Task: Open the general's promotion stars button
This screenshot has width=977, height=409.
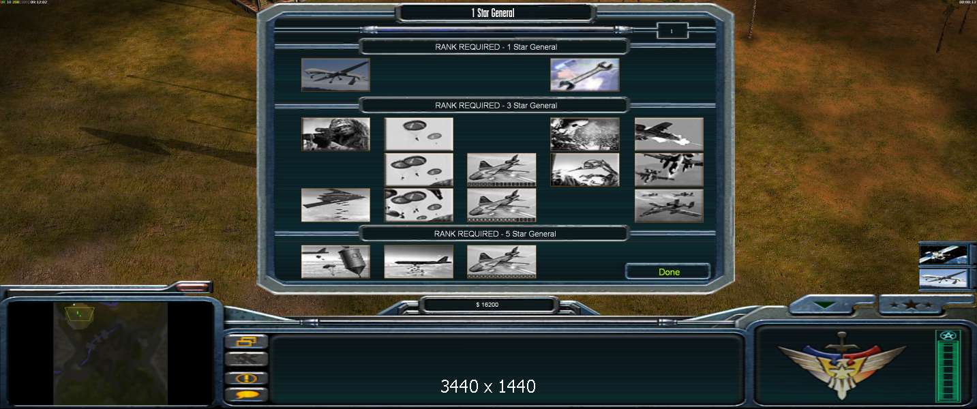Action: coord(911,305)
